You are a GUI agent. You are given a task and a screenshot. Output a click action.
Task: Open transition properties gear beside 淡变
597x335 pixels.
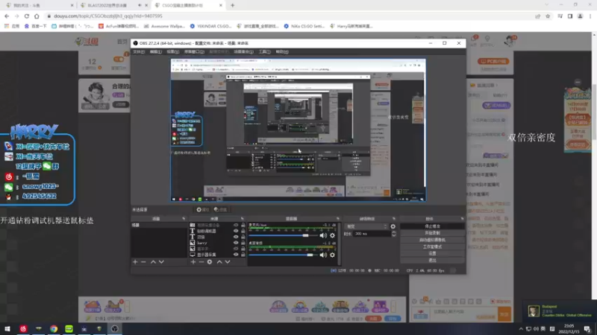tap(393, 226)
